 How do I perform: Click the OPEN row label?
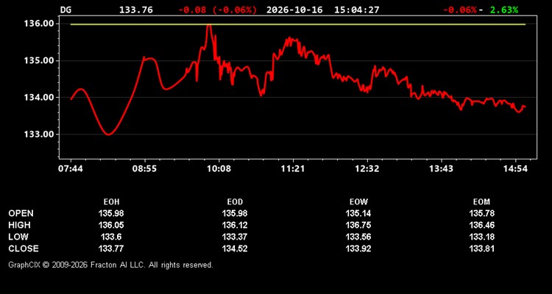click(x=21, y=213)
